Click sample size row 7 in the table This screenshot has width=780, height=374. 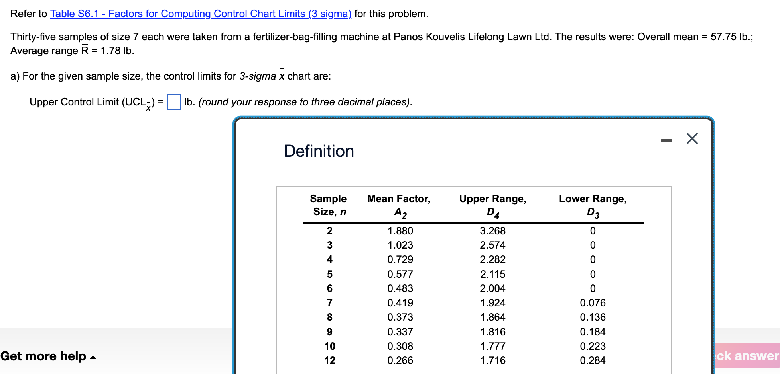click(x=329, y=302)
